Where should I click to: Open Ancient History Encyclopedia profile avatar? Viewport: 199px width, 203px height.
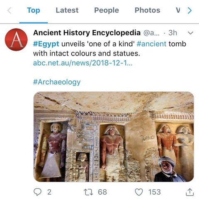(x=16, y=40)
